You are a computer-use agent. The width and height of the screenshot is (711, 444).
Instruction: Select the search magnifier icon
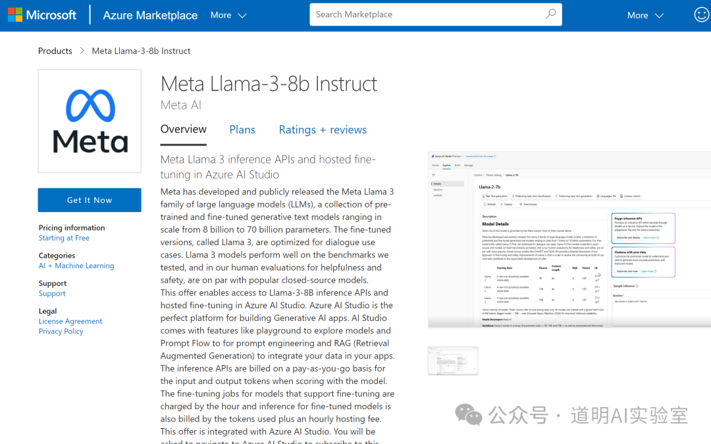click(x=550, y=14)
